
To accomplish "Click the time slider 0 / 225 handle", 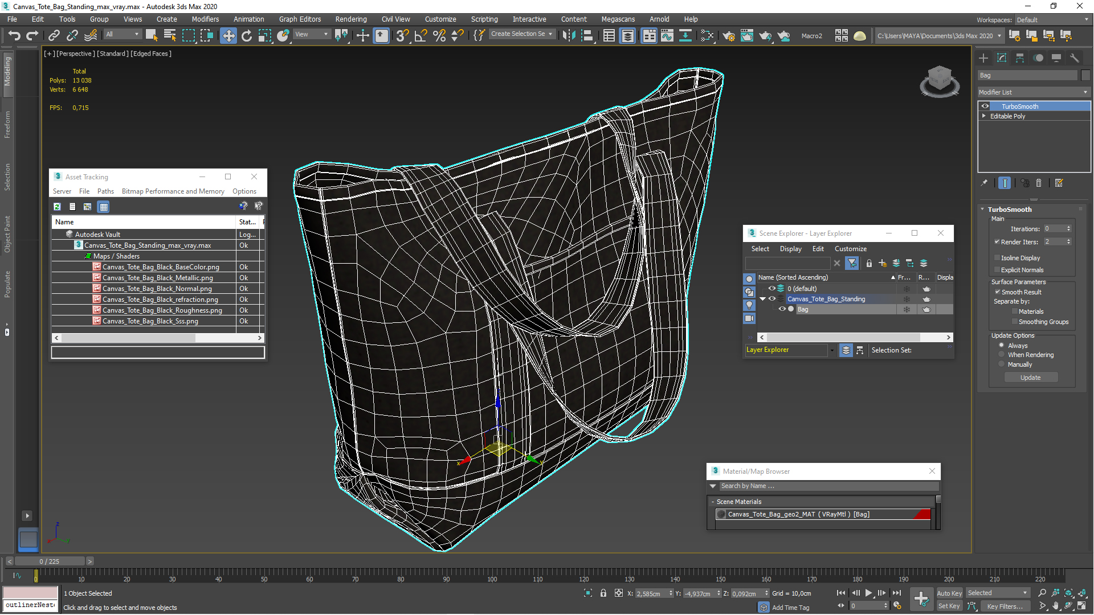I will pyautogui.click(x=50, y=561).
